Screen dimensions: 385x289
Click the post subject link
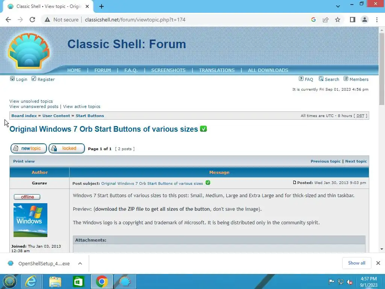[x=152, y=184]
